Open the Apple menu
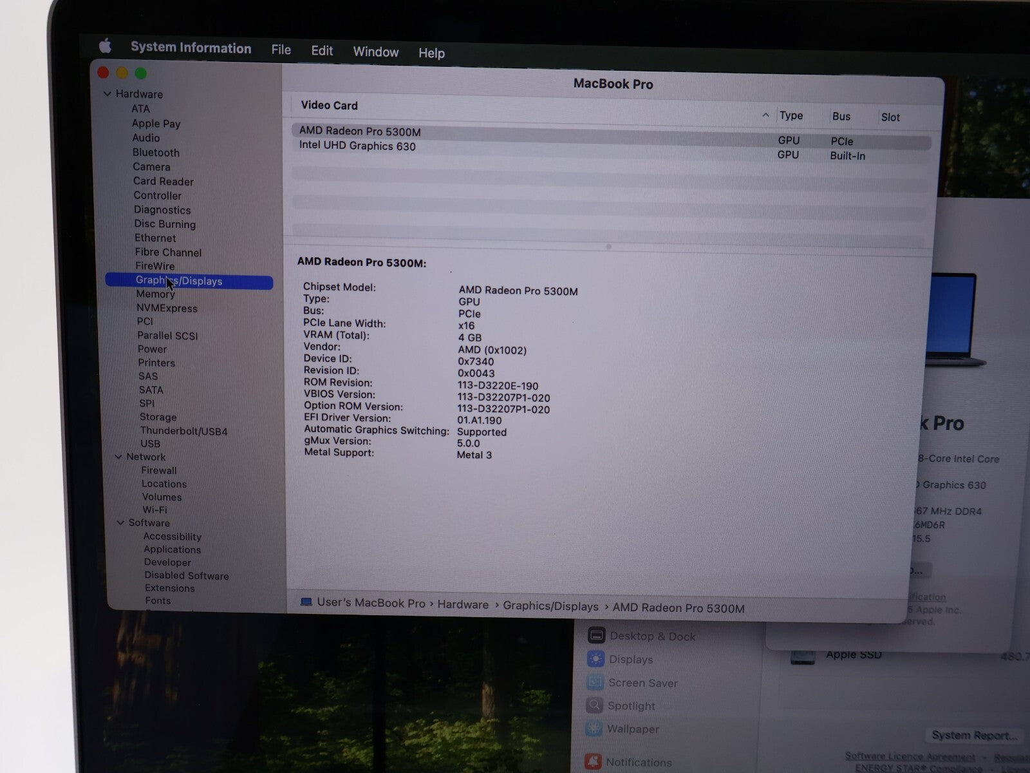 (x=105, y=46)
